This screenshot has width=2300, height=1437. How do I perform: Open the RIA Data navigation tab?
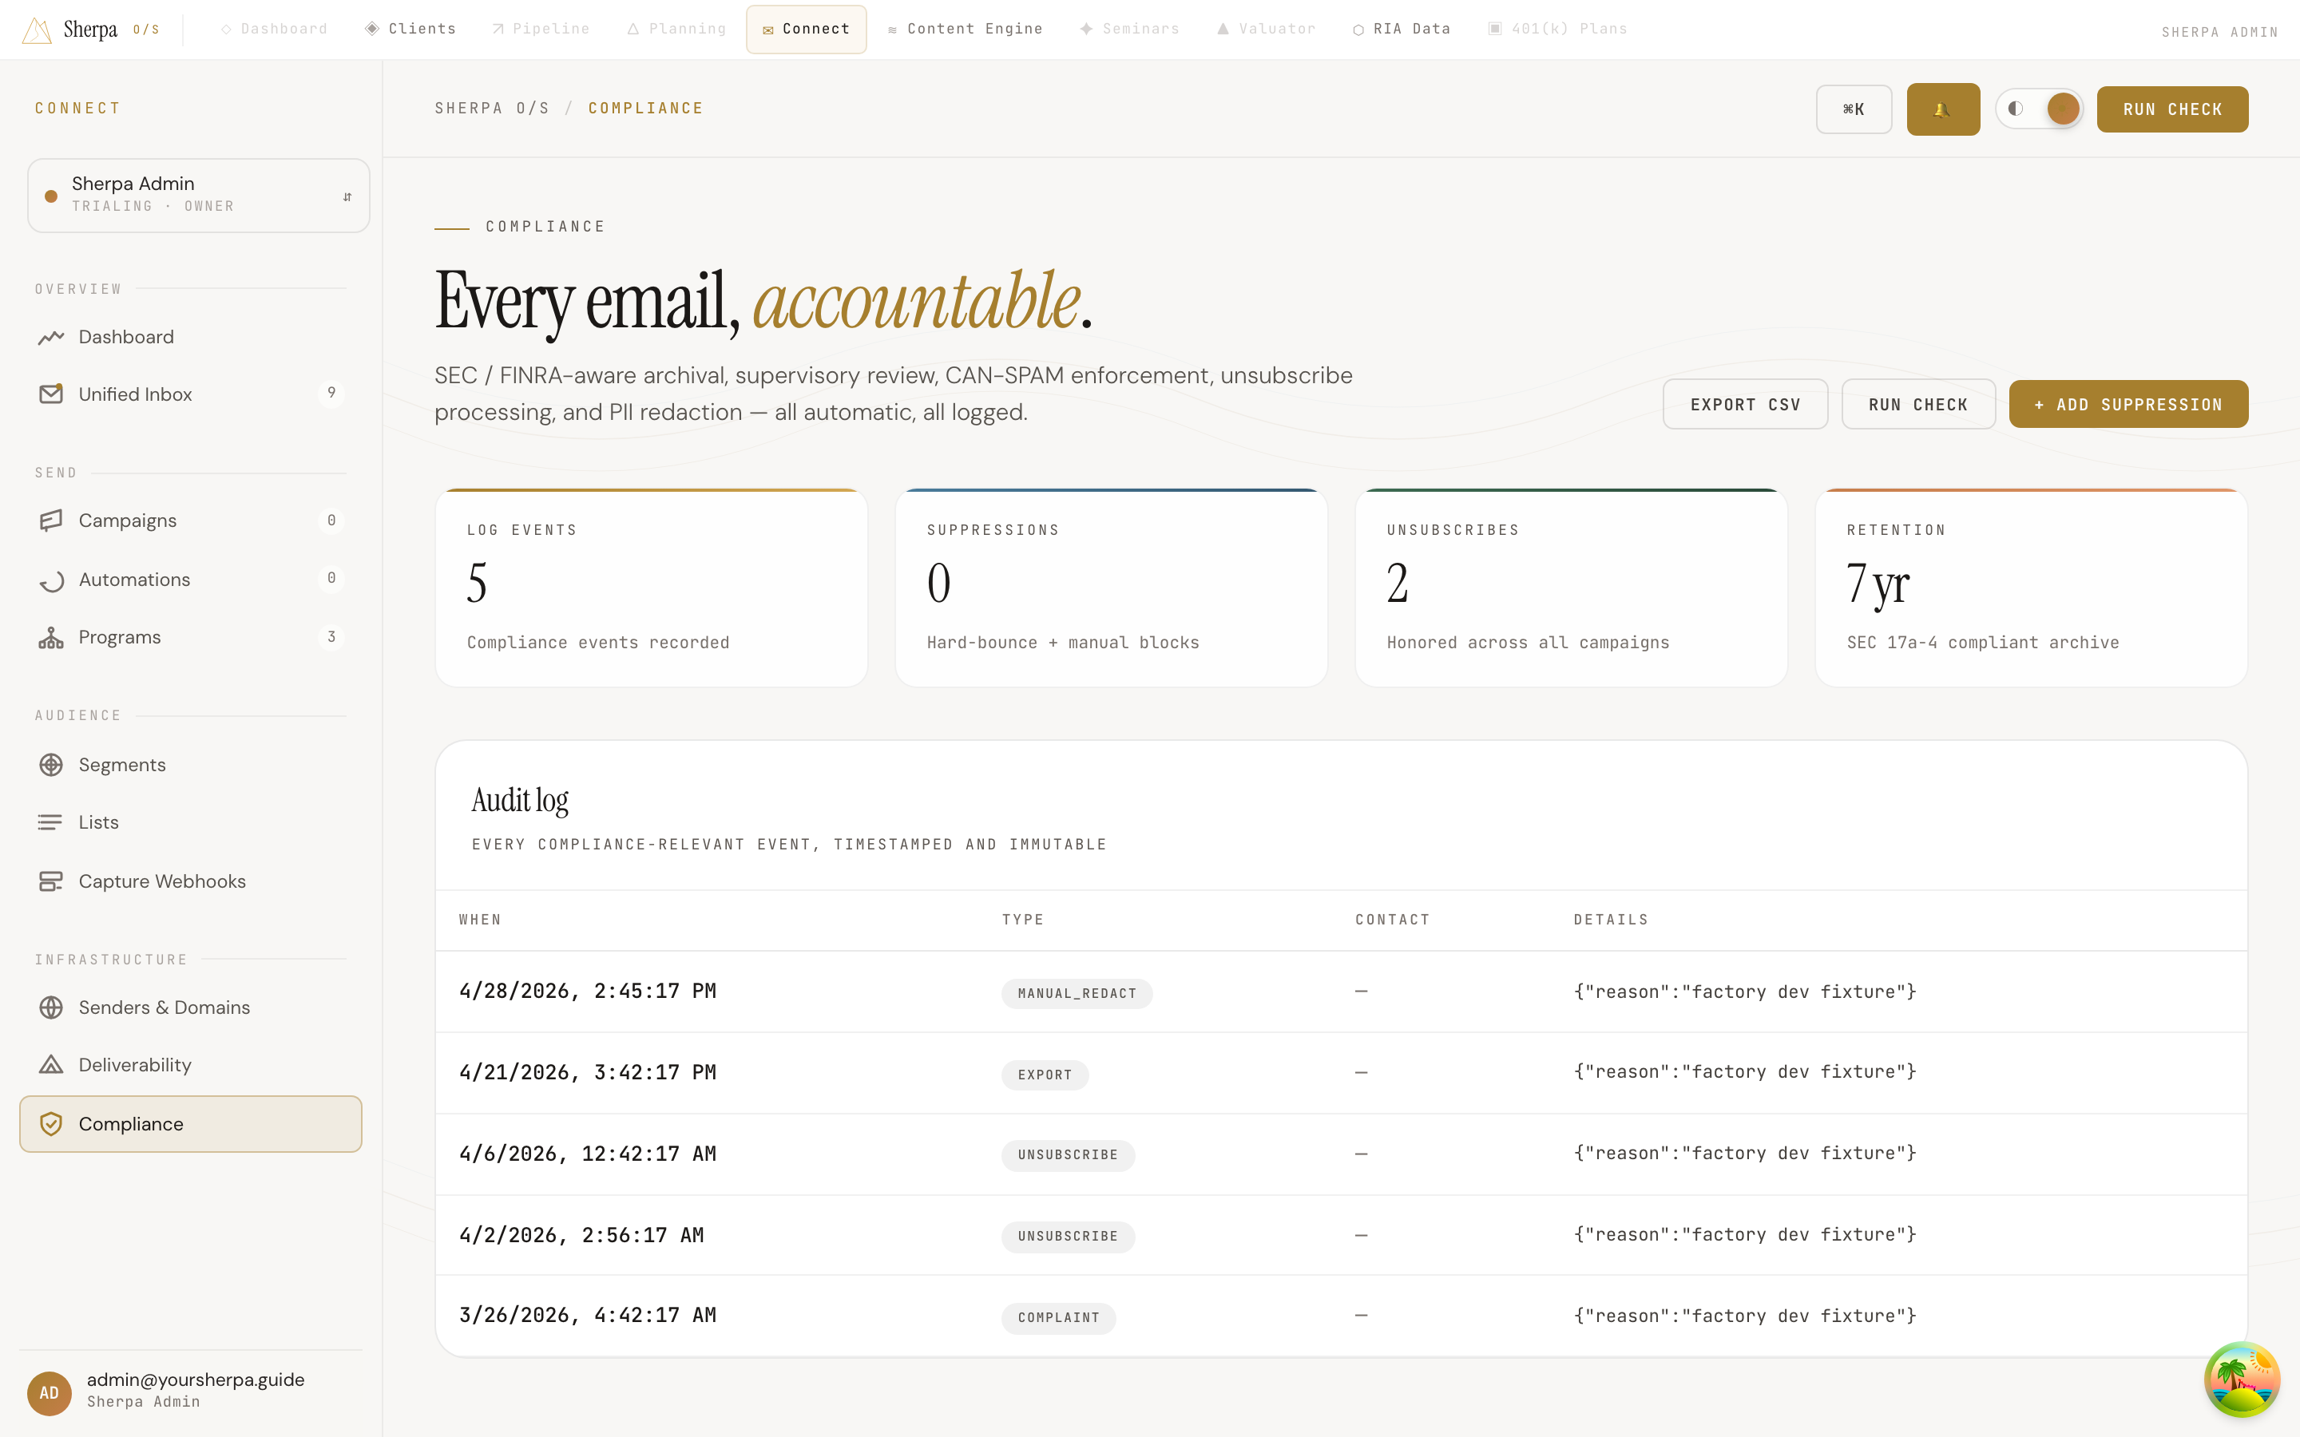[x=1402, y=30]
